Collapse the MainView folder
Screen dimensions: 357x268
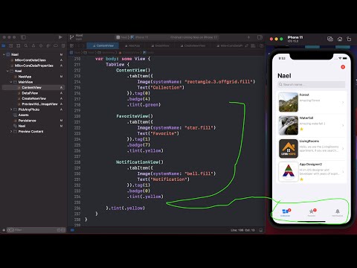(11, 82)
